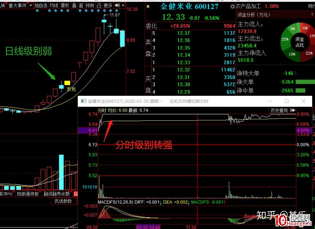The image size is (315, 229).
Task: Click the red L2 badge
Action: click(x=76, y=194)
